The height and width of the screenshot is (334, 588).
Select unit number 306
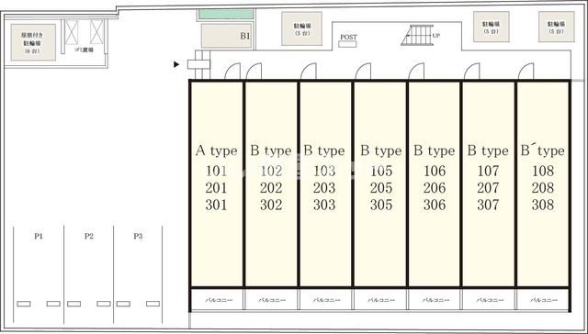pos(435,205)
